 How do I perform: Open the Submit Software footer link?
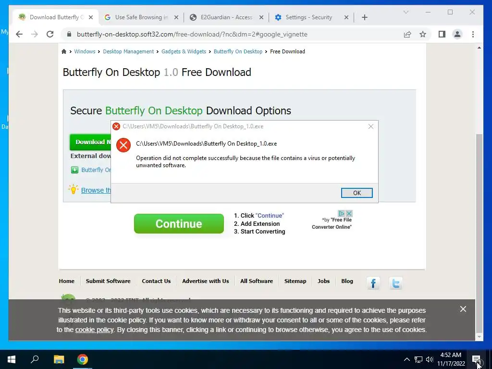coord(108,281)
